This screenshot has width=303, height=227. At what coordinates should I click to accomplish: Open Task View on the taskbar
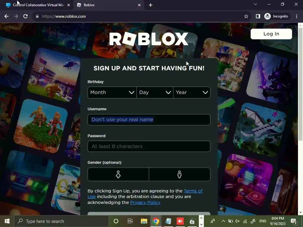click(x=130, y=221)
